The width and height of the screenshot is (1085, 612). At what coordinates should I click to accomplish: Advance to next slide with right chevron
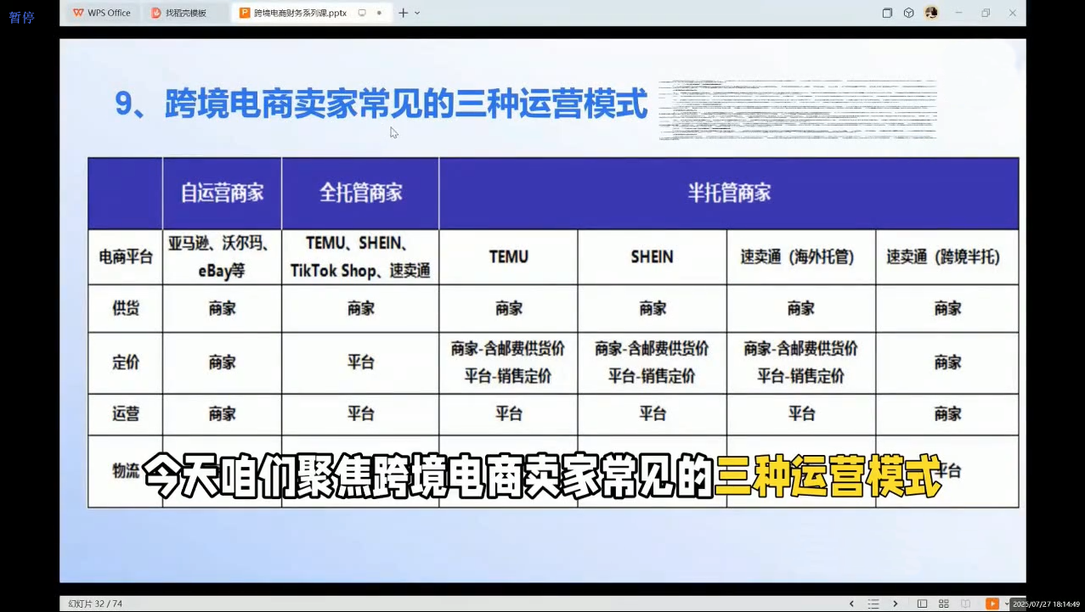click(895, 603)
